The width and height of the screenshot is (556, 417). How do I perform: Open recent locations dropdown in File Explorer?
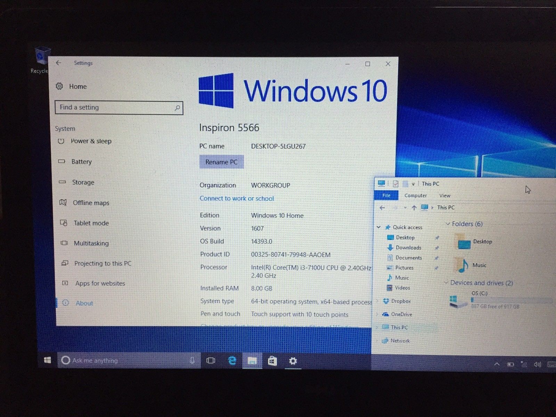click(405, 208)
